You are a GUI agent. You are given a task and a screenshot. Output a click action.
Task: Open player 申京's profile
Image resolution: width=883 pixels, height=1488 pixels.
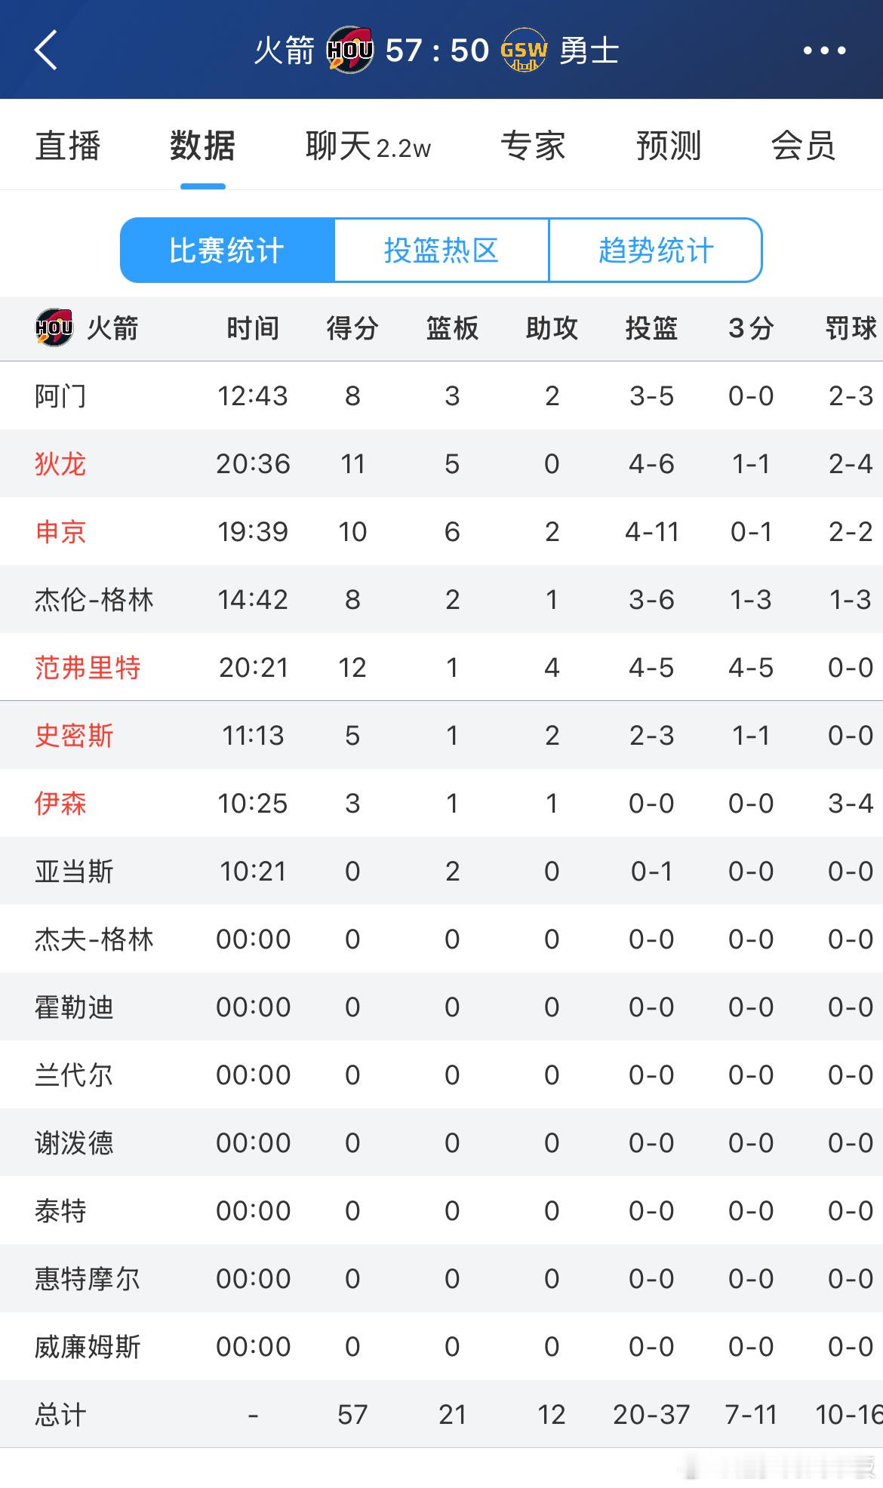(60, 532)
